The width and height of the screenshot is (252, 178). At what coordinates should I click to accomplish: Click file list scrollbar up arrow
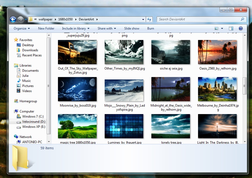(x=244, y=35)
